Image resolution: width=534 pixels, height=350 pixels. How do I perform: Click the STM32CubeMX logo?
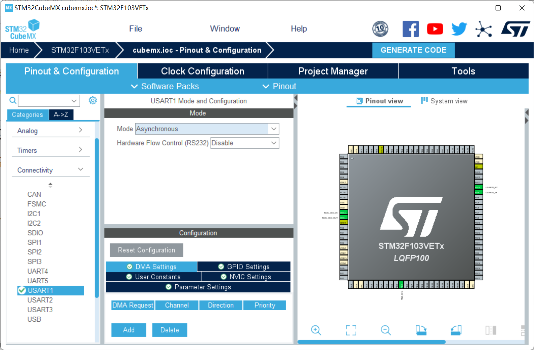22,29
